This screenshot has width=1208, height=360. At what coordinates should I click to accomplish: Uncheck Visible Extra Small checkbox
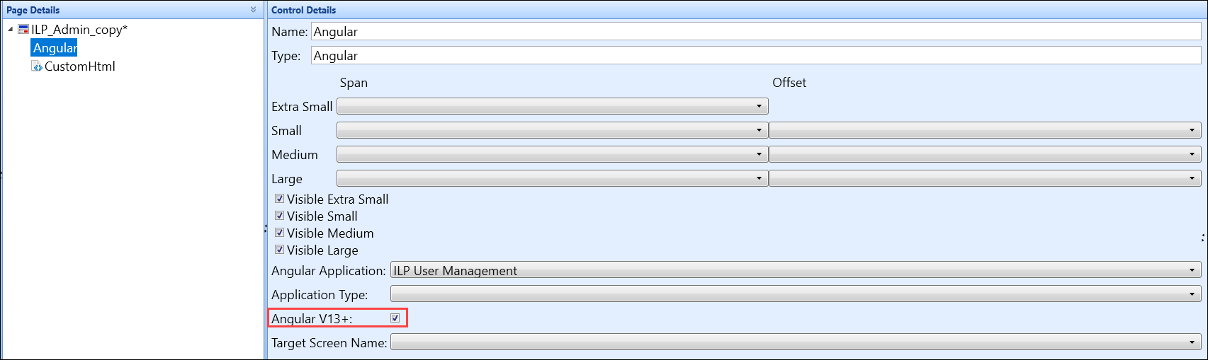(279, 199)
